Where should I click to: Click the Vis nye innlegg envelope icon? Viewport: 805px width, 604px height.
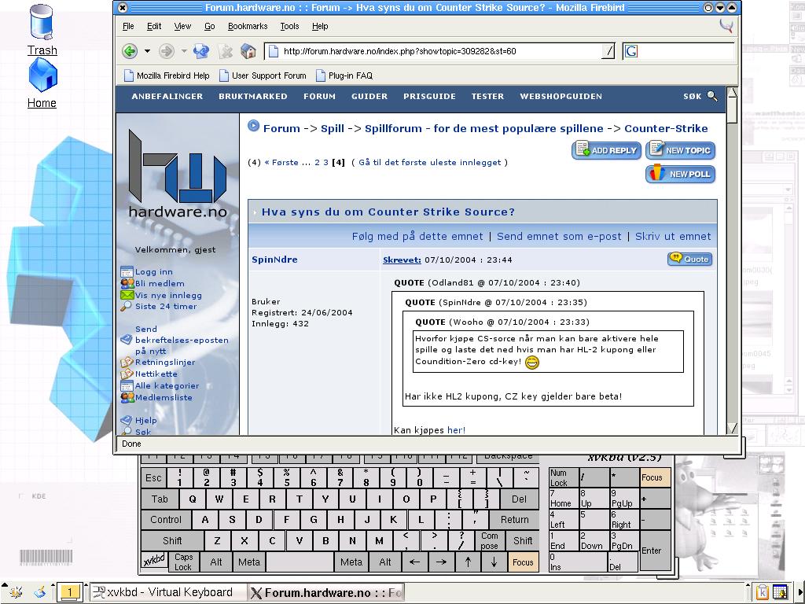coord(127,295)
